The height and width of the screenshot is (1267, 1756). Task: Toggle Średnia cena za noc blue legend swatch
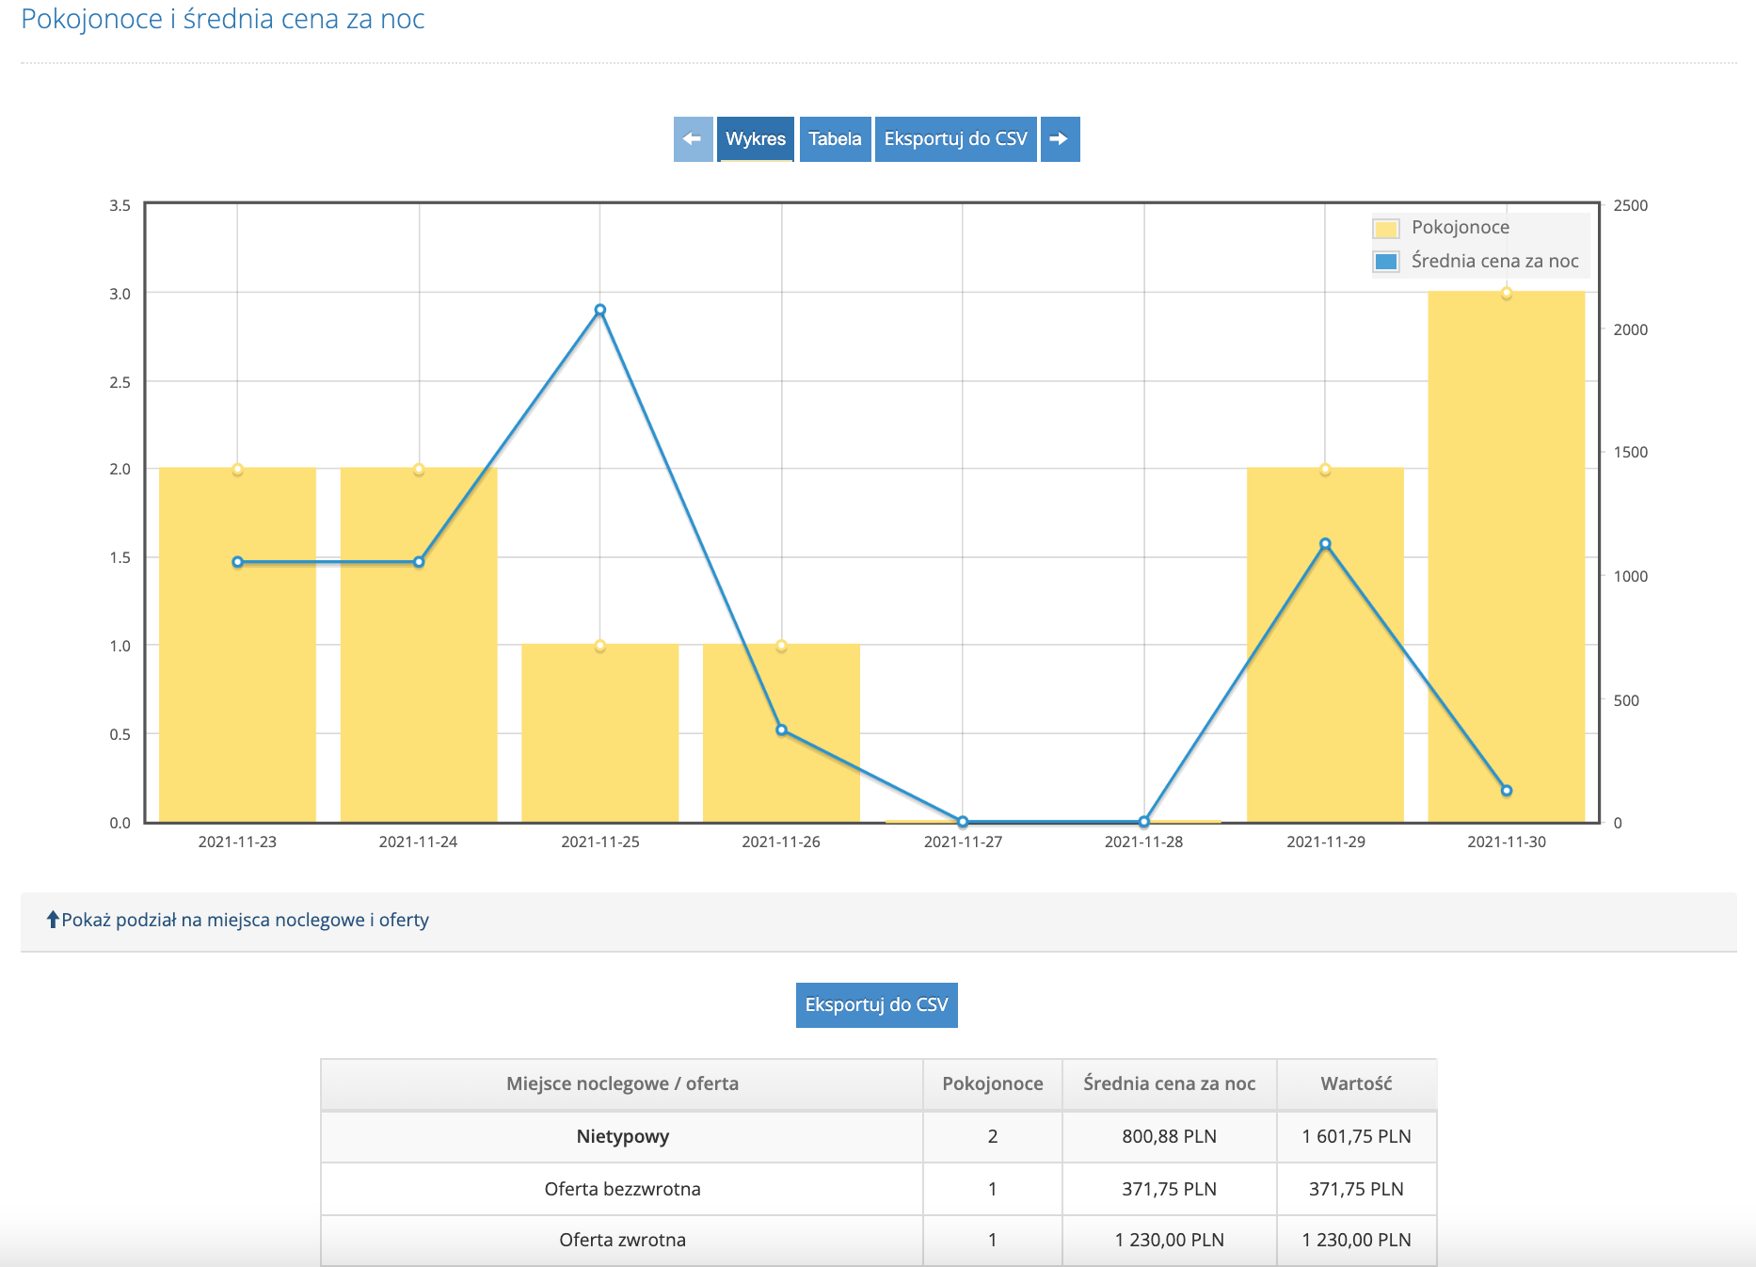click(1385, 262)
